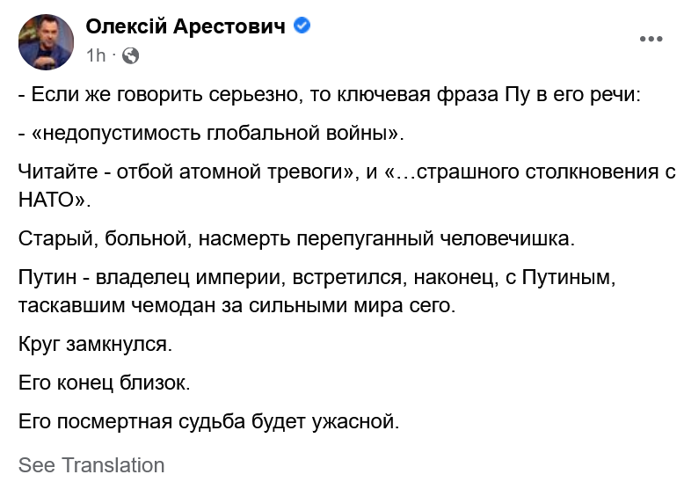684x489 pixels.
Task: Click the line beginning "Читайте - отбой атомной"
Action: (x=346, y=172)
